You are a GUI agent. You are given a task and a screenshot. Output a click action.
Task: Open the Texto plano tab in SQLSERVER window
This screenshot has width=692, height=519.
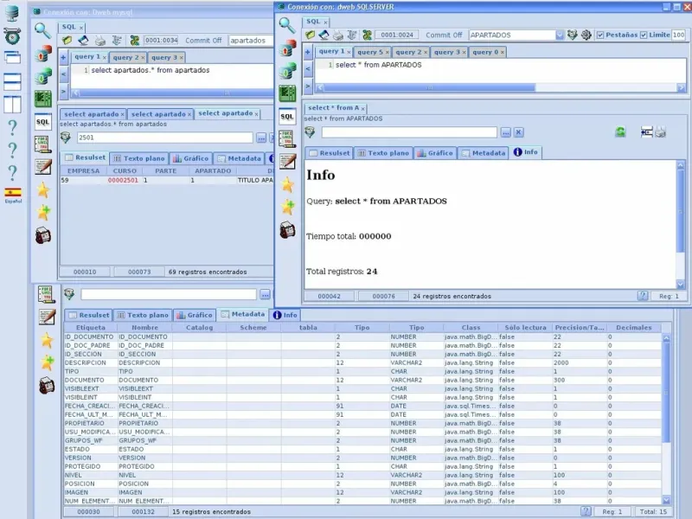(383, 153)
